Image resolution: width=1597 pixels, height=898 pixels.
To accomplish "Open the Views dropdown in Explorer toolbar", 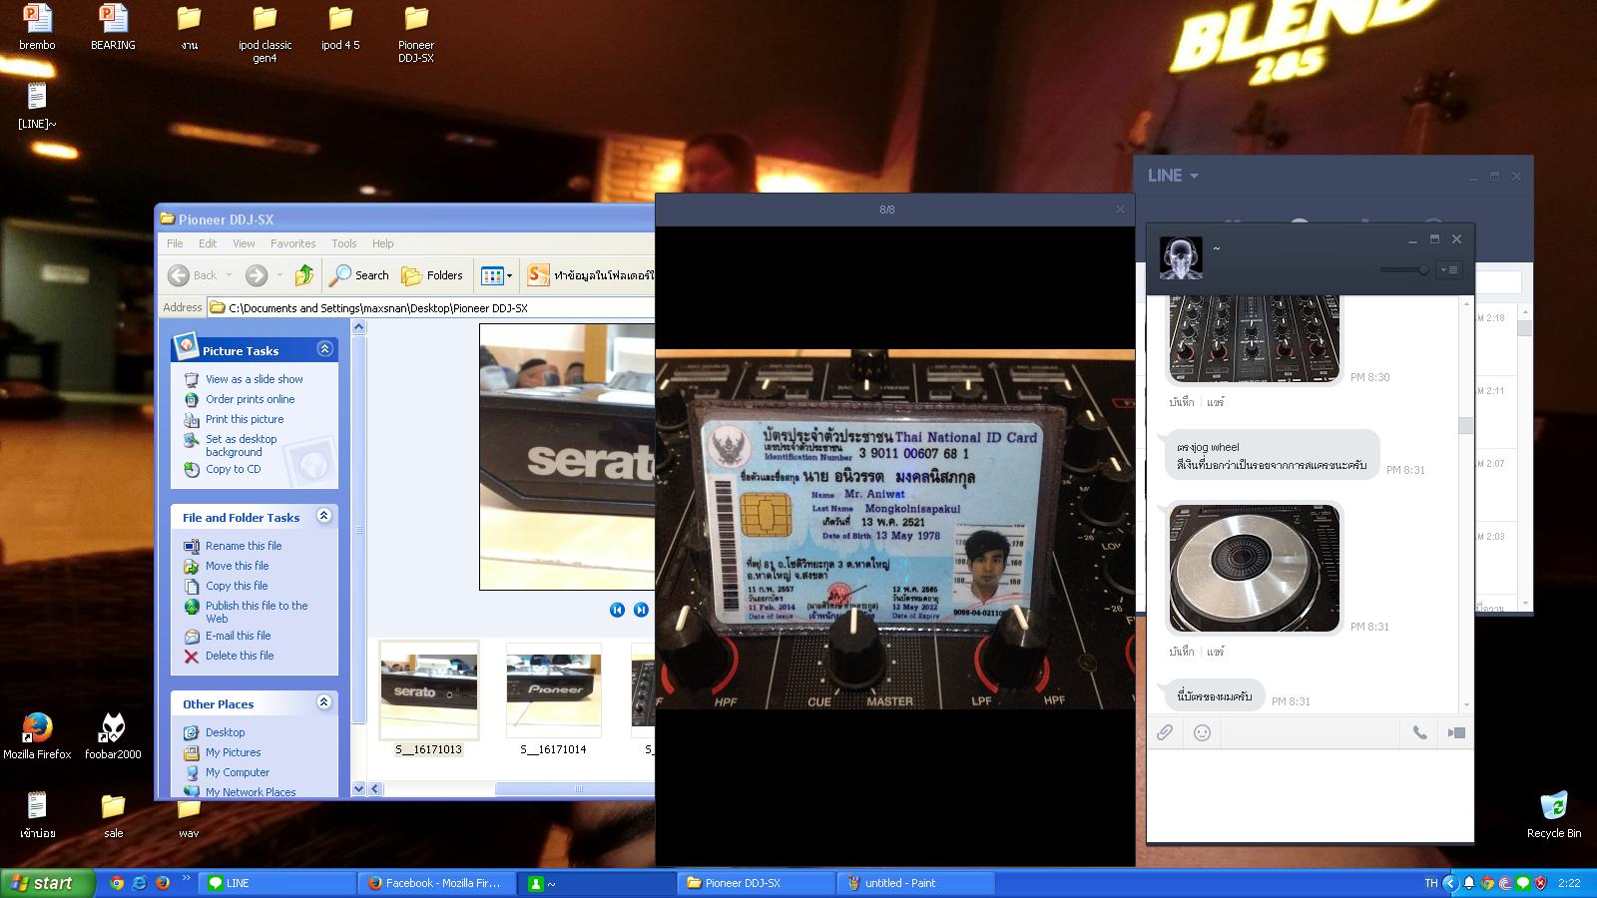I will pos(496,275).
